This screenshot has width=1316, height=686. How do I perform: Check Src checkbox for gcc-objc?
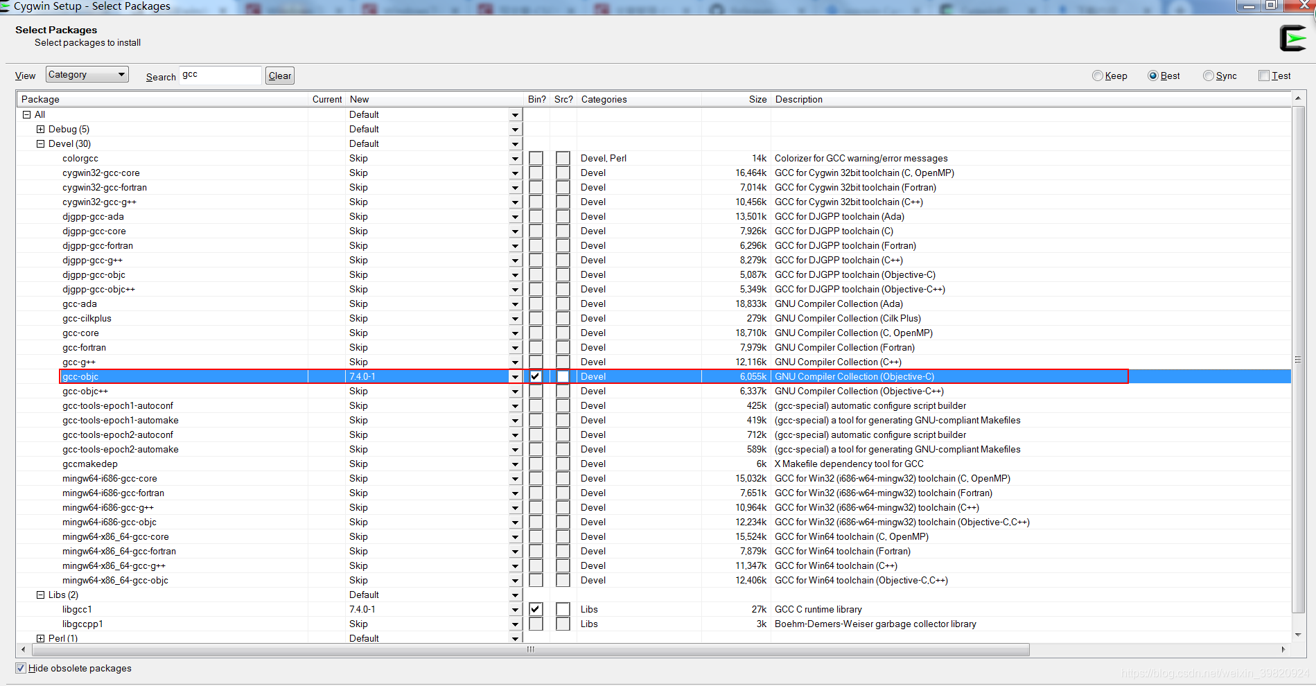(563, 376)
